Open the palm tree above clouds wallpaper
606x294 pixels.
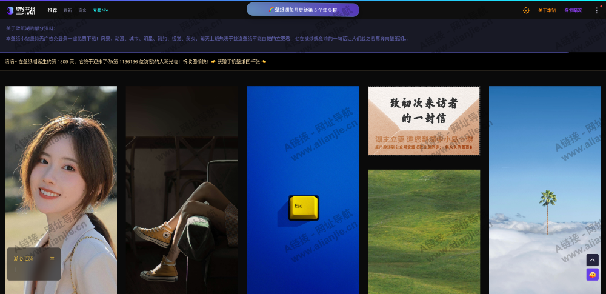click(x=545, y=190)
